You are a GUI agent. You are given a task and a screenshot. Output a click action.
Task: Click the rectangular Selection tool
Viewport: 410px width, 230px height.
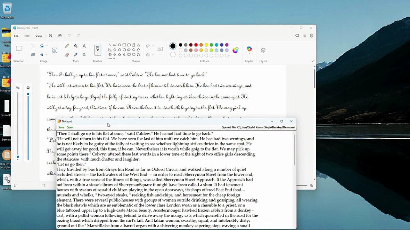point(19,49)
